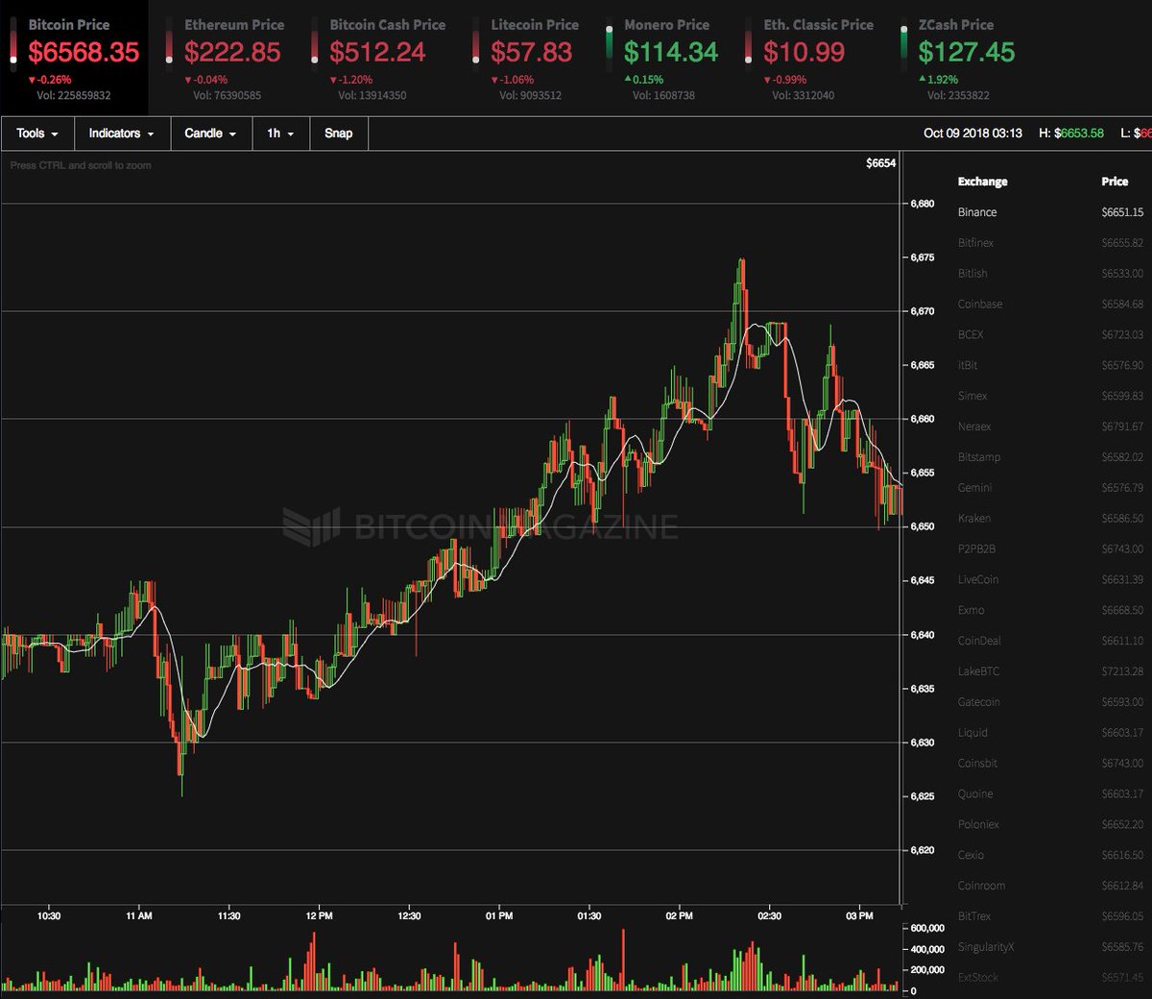
Task: Select the Cexio exchange row
Action: point(1051,855)
